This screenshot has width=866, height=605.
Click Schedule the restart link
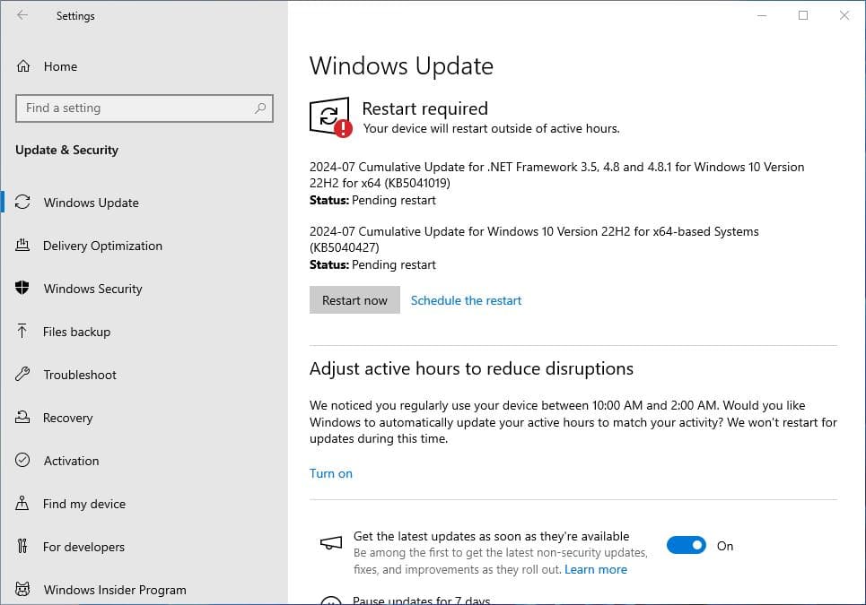[x=466, y=300]
